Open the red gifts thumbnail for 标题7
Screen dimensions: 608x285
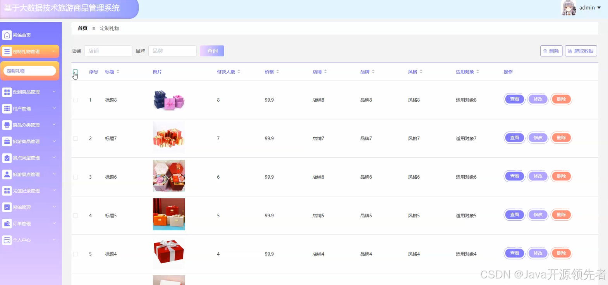tap(169, 137)
